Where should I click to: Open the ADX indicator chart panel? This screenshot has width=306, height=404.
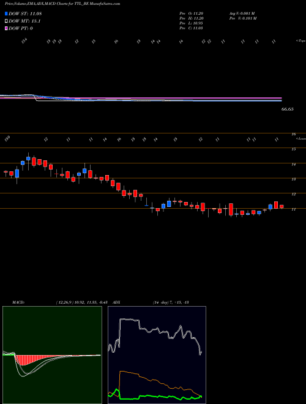pyautogui.click(x=157, y=355)
